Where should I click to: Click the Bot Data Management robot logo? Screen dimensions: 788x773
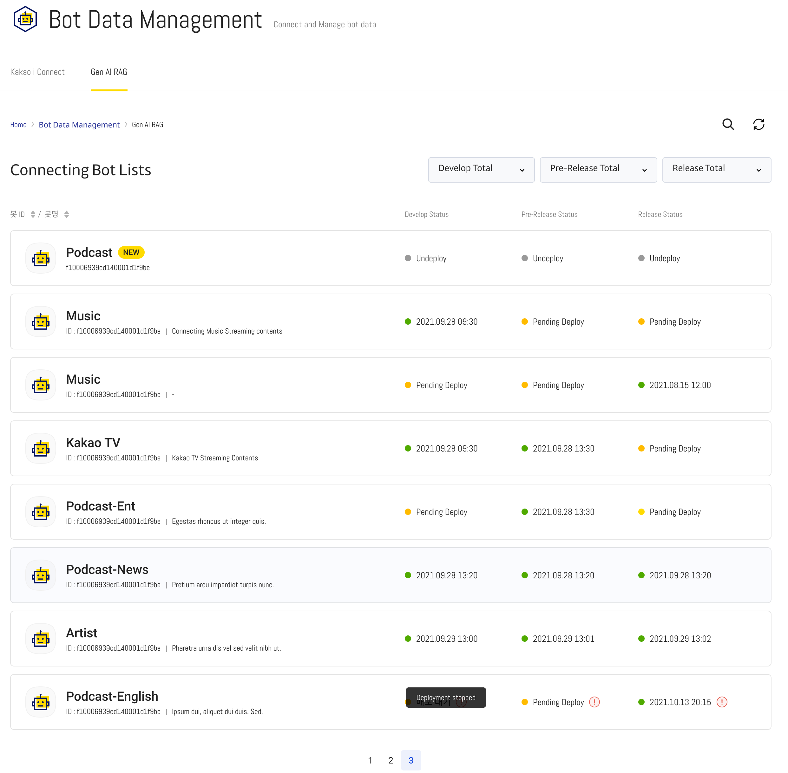[25, 19]
